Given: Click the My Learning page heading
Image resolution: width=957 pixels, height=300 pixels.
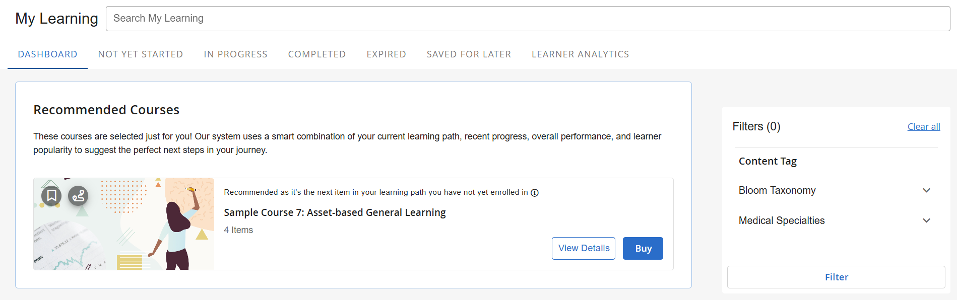Looking at the screenshot, I should click(56, 19).
